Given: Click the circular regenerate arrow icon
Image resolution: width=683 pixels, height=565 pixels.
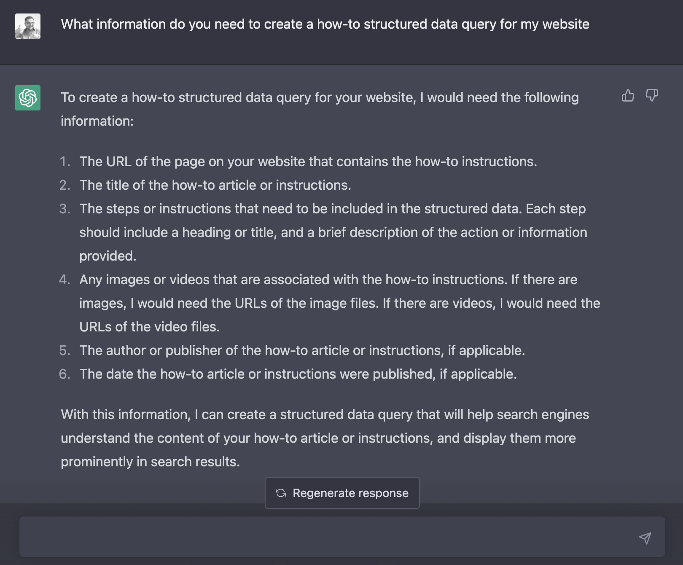Looking at the screenshot, I should pyautogui.click(x=282, y=492).
